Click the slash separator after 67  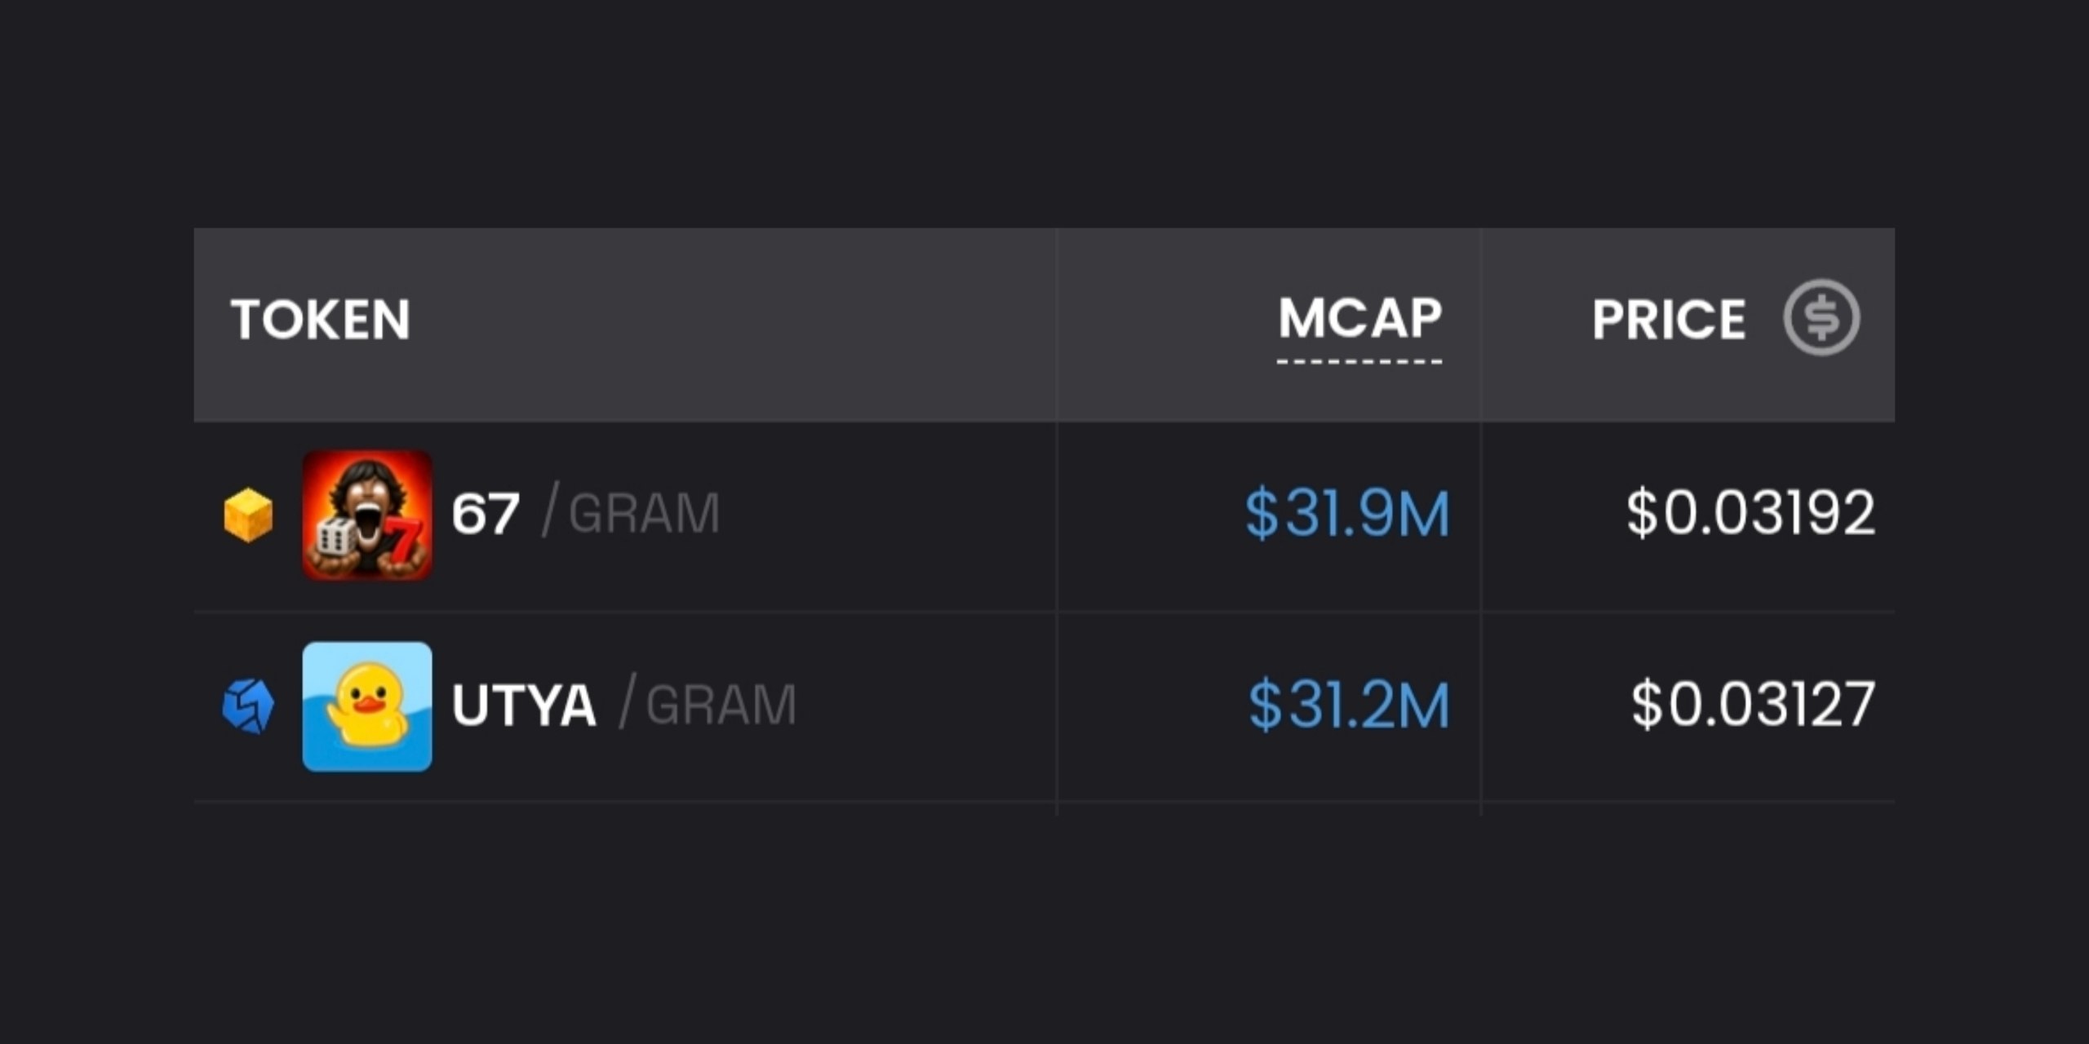click(x=549, y=509)
